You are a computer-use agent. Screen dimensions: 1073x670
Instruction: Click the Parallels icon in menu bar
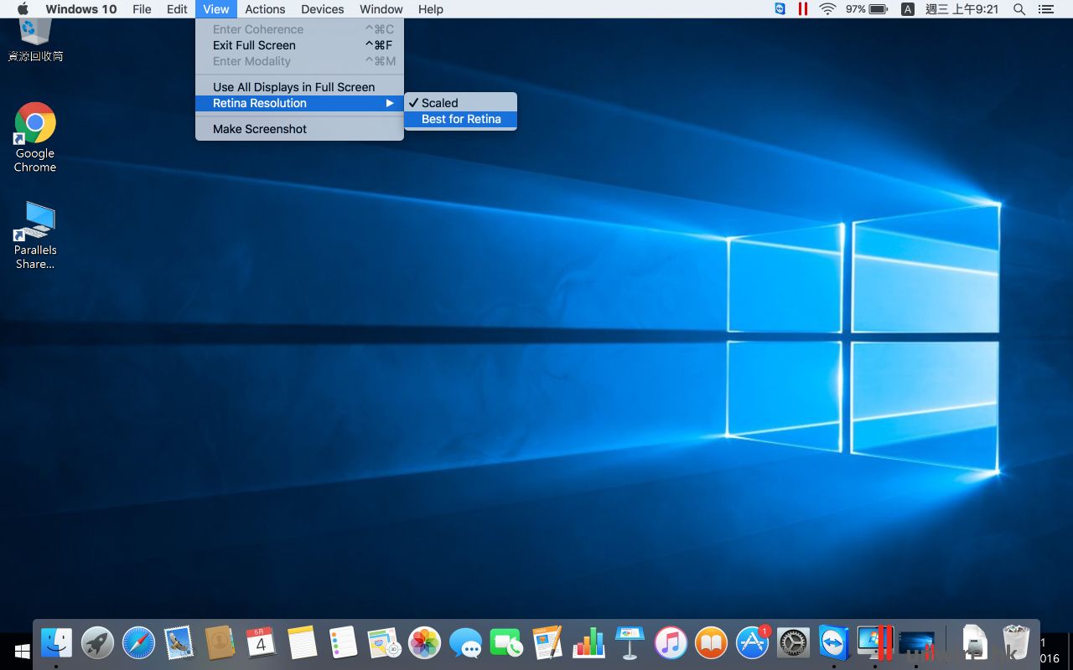[x=803, y=9]
